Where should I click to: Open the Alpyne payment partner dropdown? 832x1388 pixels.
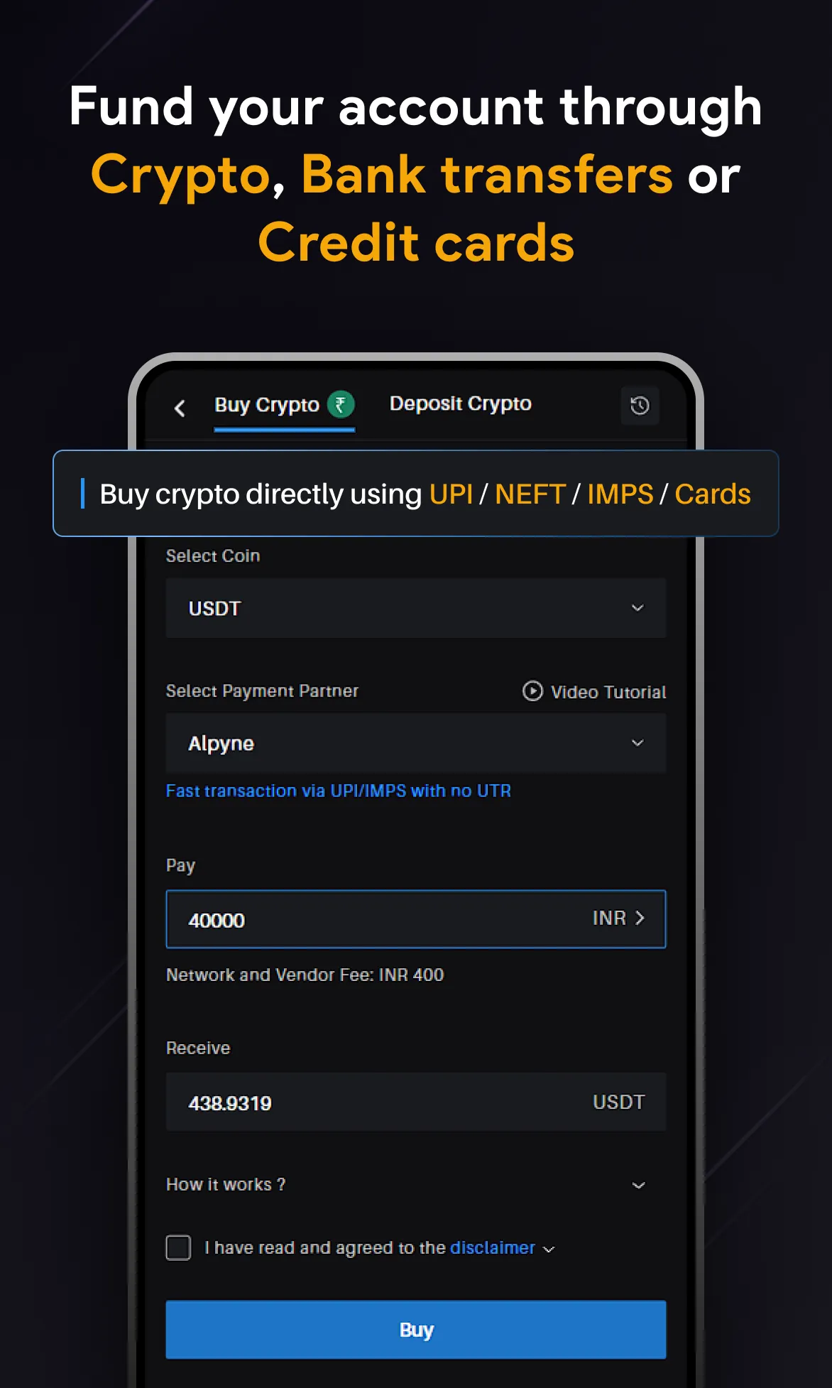(x=415, y=743)
